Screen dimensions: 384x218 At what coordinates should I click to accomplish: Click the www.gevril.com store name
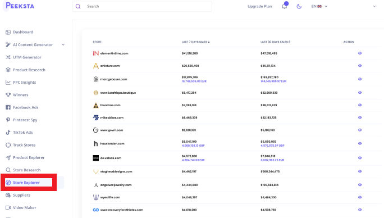[112, 130]
